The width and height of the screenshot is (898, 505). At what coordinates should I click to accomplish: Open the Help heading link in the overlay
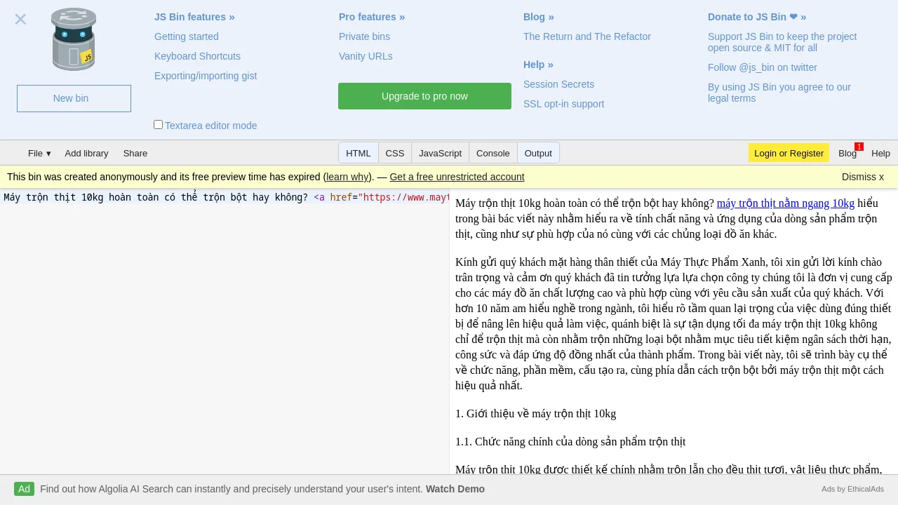tap(538, 65)
